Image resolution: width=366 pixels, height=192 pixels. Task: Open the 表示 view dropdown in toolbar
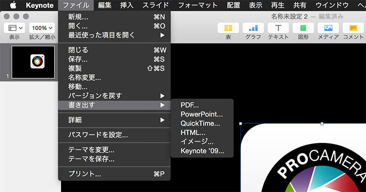pyautogui.click(x=15, y=28)
